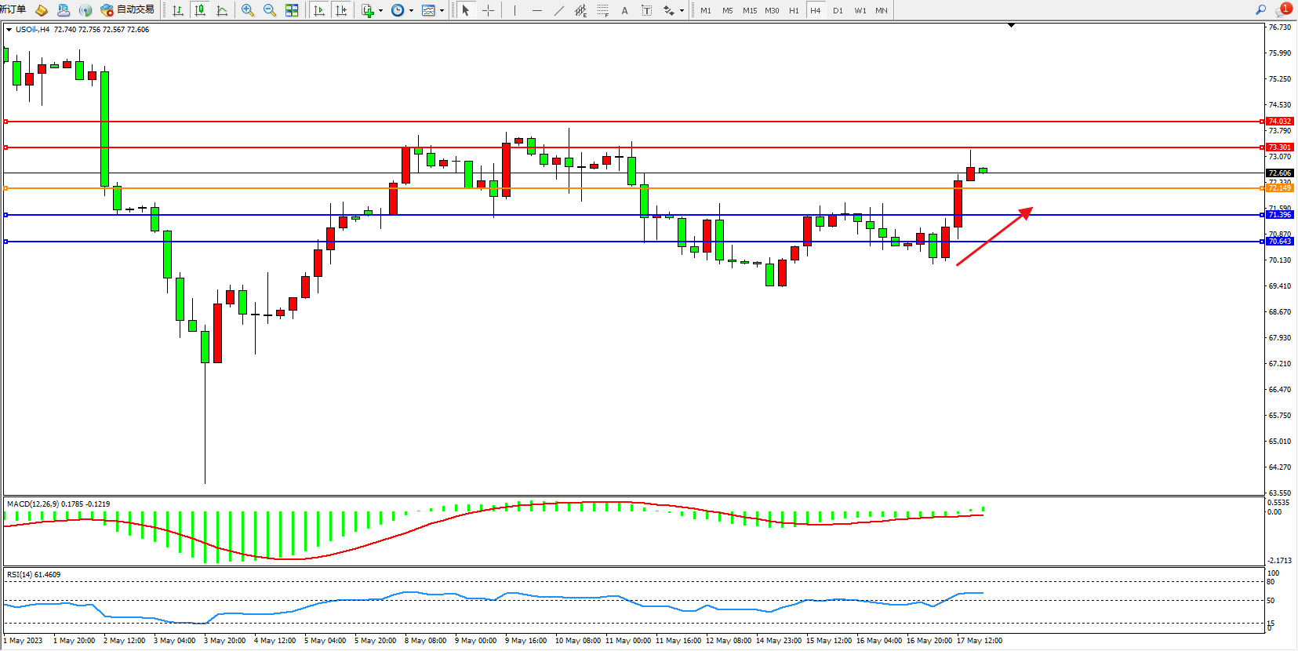1298x651 pixels.
Task: Select the Fibonacci retracement tool
Action: pyautogui.click(x=602, y=10)
